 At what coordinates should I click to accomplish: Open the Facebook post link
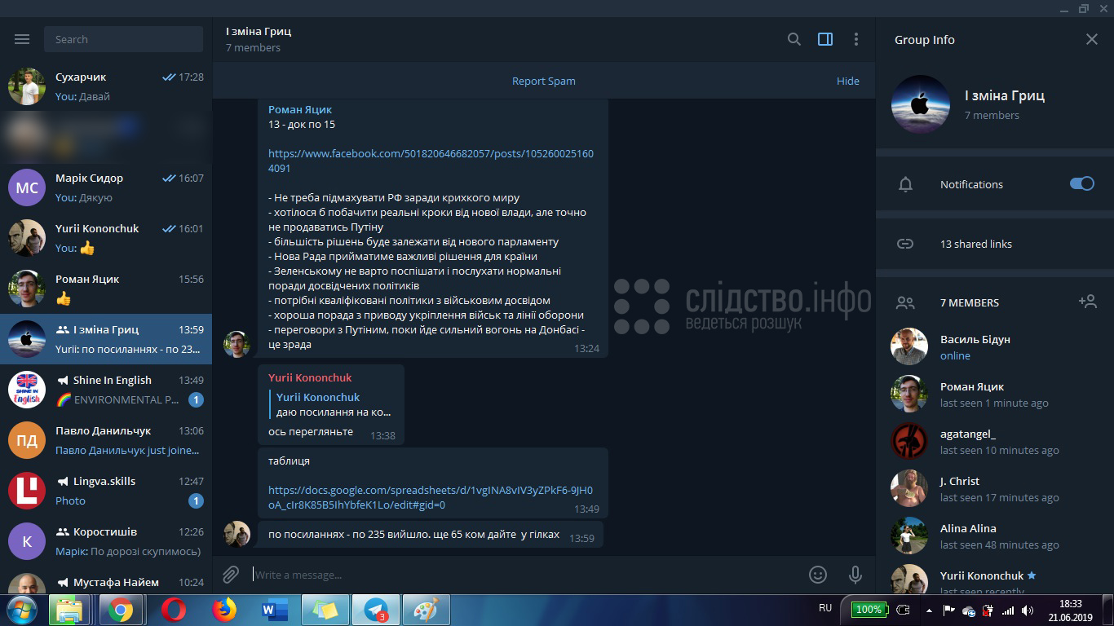[x=431, y=161]
